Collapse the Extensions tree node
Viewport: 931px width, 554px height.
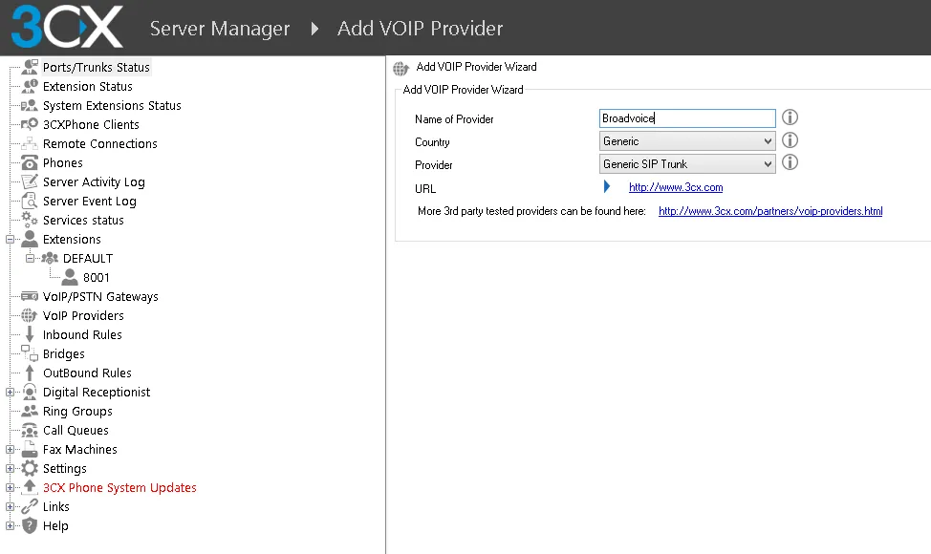(x=11, y=240)
